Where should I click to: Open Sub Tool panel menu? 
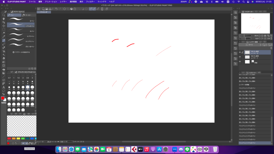click(8, 12)
